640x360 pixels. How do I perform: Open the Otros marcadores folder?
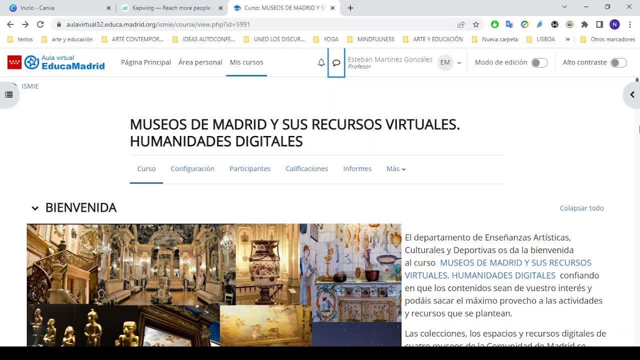tap(607, 39)
